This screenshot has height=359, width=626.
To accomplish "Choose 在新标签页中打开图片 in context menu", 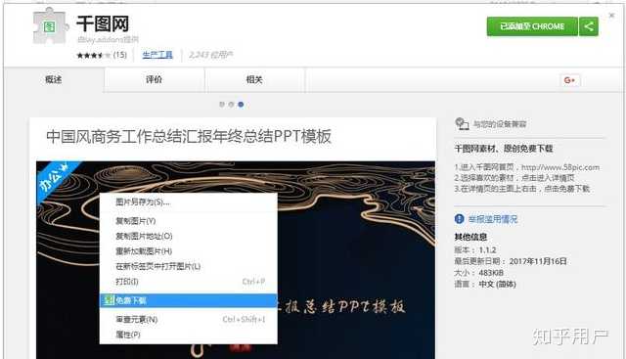I will pyautogui.click(x=189, y=266).
